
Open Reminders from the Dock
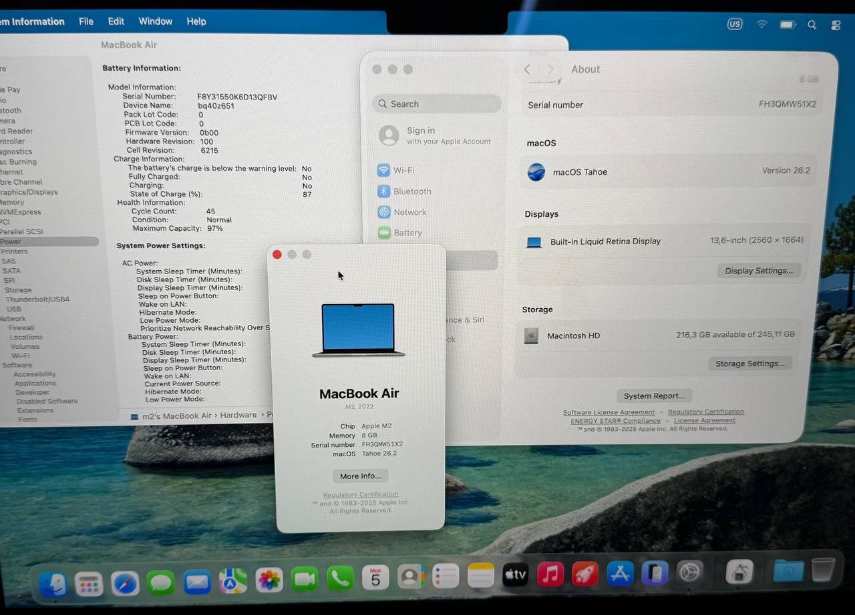pyautogui.click(x=446, y=576)
